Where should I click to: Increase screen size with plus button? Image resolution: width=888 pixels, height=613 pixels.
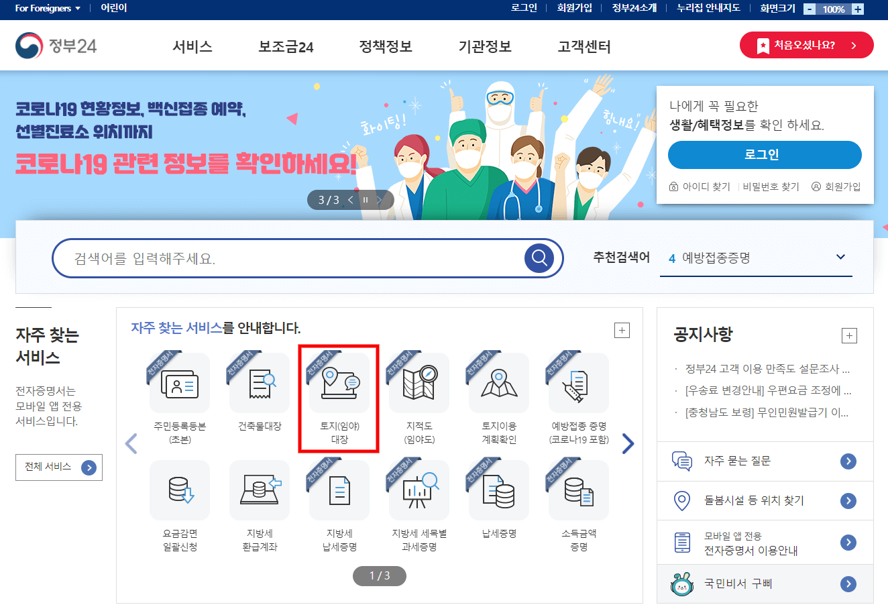pos(858,9)
